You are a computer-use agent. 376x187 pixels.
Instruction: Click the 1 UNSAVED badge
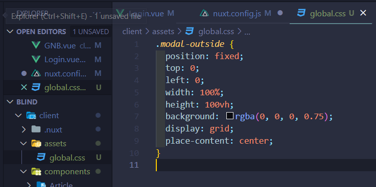(90, 32)
